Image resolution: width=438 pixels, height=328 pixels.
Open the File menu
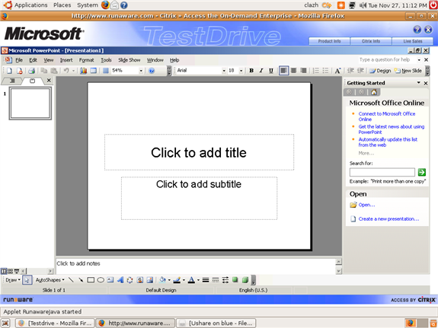tap(19, 60)
